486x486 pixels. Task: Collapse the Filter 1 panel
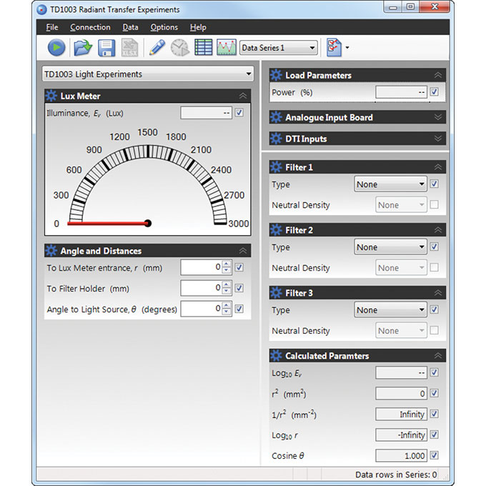(438, 167)
